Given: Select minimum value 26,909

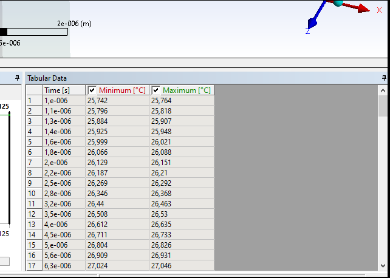Looking at the screenshot, I should pyautogui.click(x=117, y=256).
